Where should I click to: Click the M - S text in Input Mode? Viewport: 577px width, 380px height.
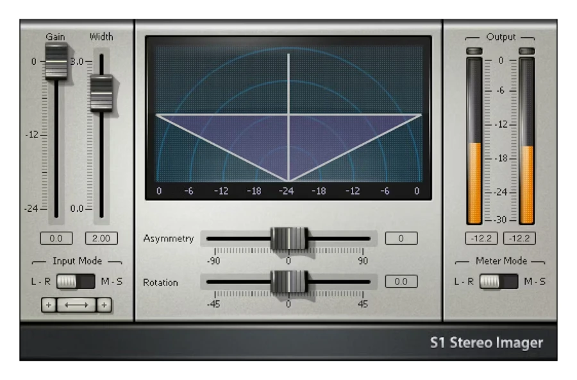tap(112, 282)
